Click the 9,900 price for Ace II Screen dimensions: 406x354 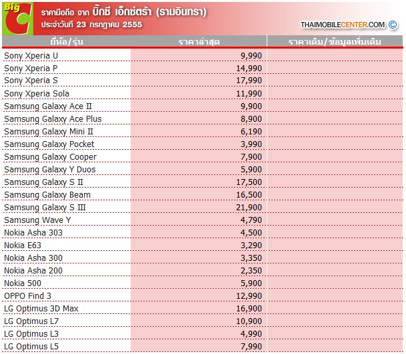point(251,106)
